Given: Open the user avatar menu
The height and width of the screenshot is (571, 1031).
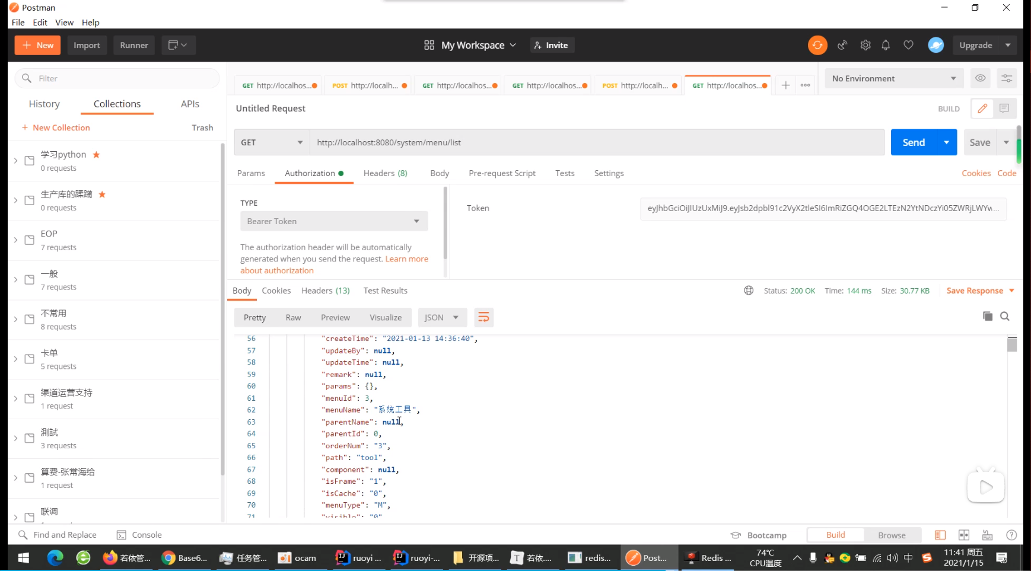Looking at the screenshot, I should click(x=935, y=45).
